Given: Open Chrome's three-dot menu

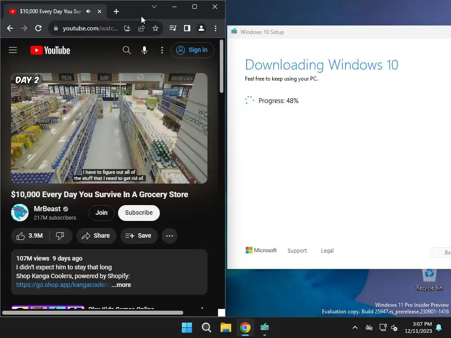Looking at the screenshot, I should (x=215, y=28).
